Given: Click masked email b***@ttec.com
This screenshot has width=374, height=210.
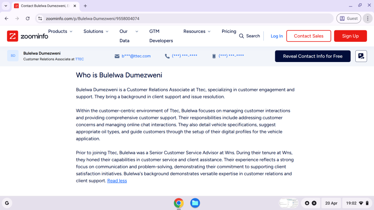Looking at the screenshot, I should [136, 56].
